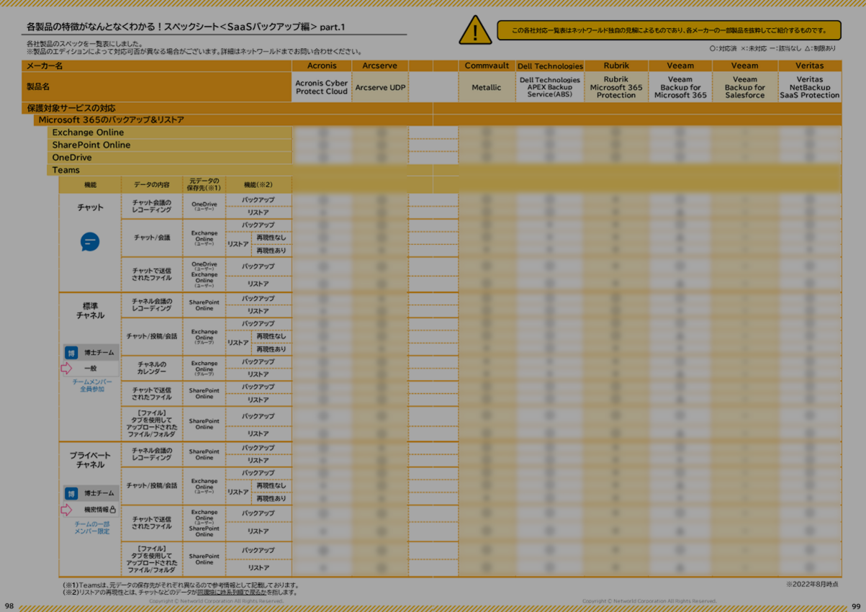
Task: Click the チャット会議のレコーディング cell
Action: click(152, 207)
